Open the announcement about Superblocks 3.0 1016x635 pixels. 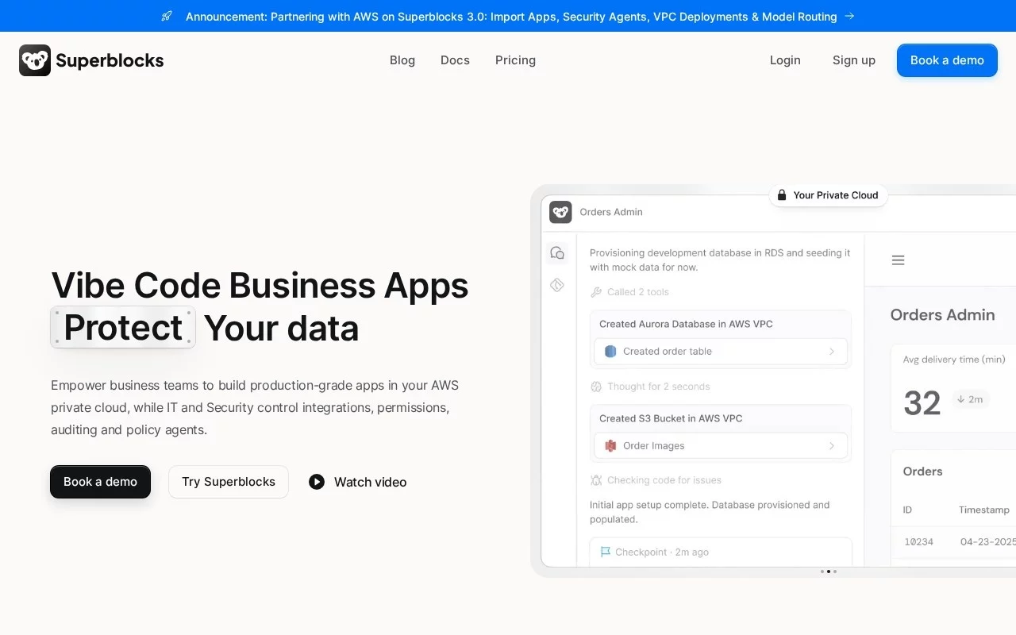(511, 16)
